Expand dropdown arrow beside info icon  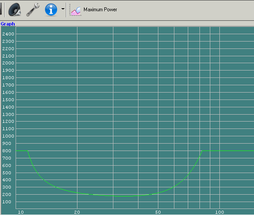[63, 9]
